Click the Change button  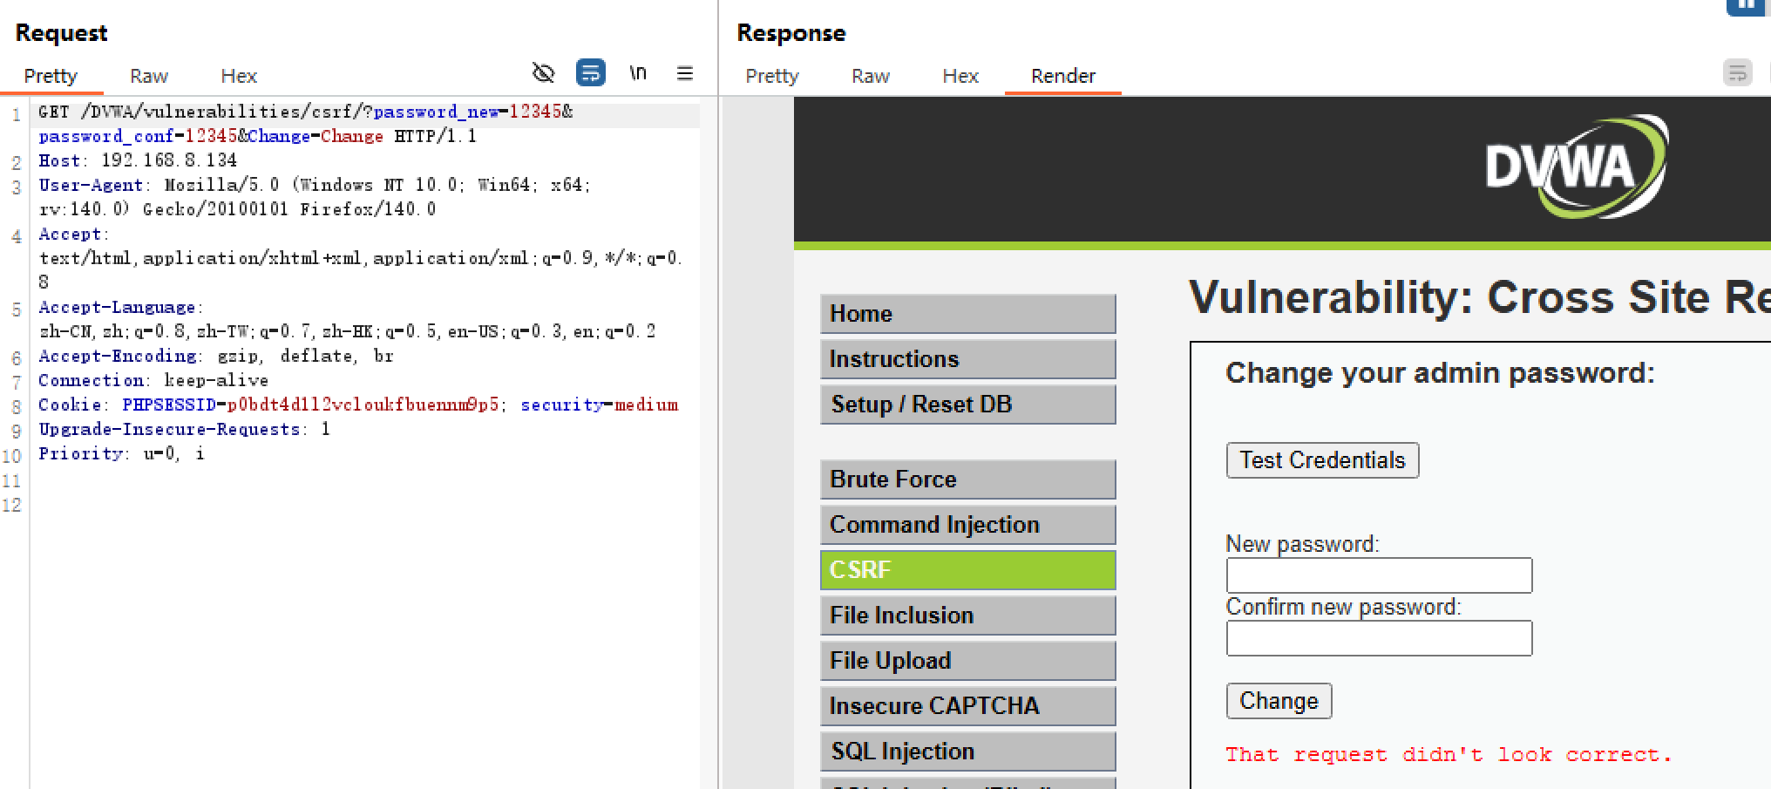(1279, 701)
